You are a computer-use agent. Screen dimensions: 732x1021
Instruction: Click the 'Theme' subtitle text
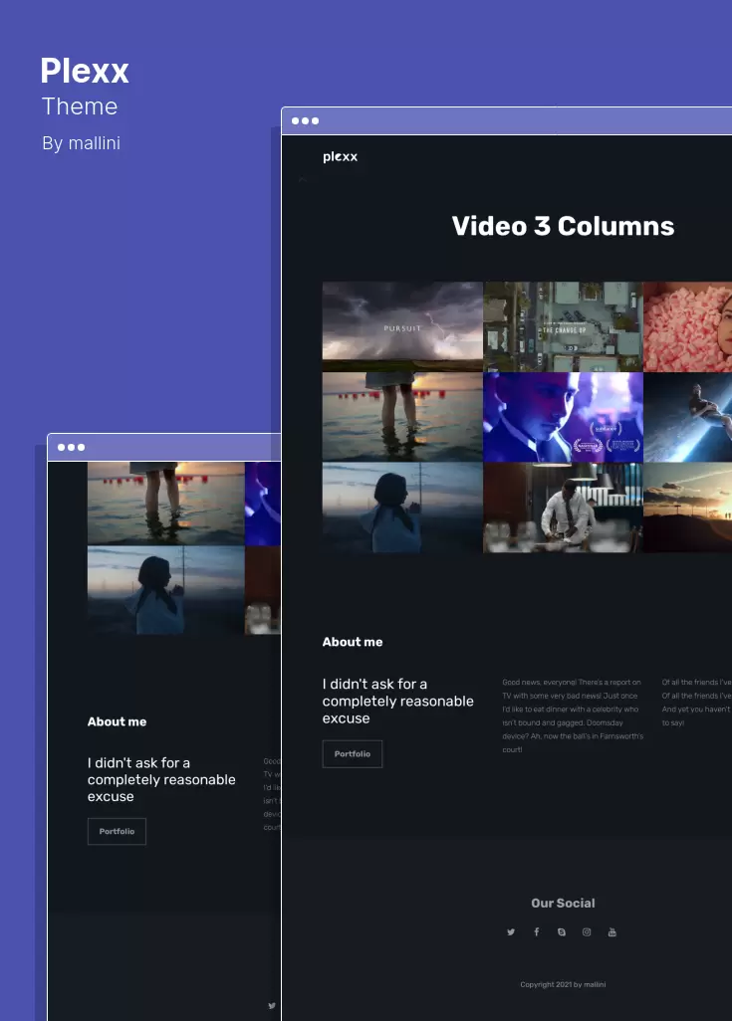click(x=80, y=106)
